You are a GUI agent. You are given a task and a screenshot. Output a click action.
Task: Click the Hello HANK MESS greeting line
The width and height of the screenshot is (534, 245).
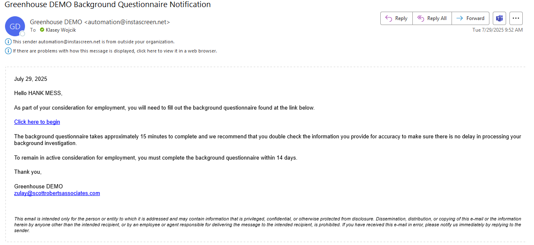[x=38, y=93]
